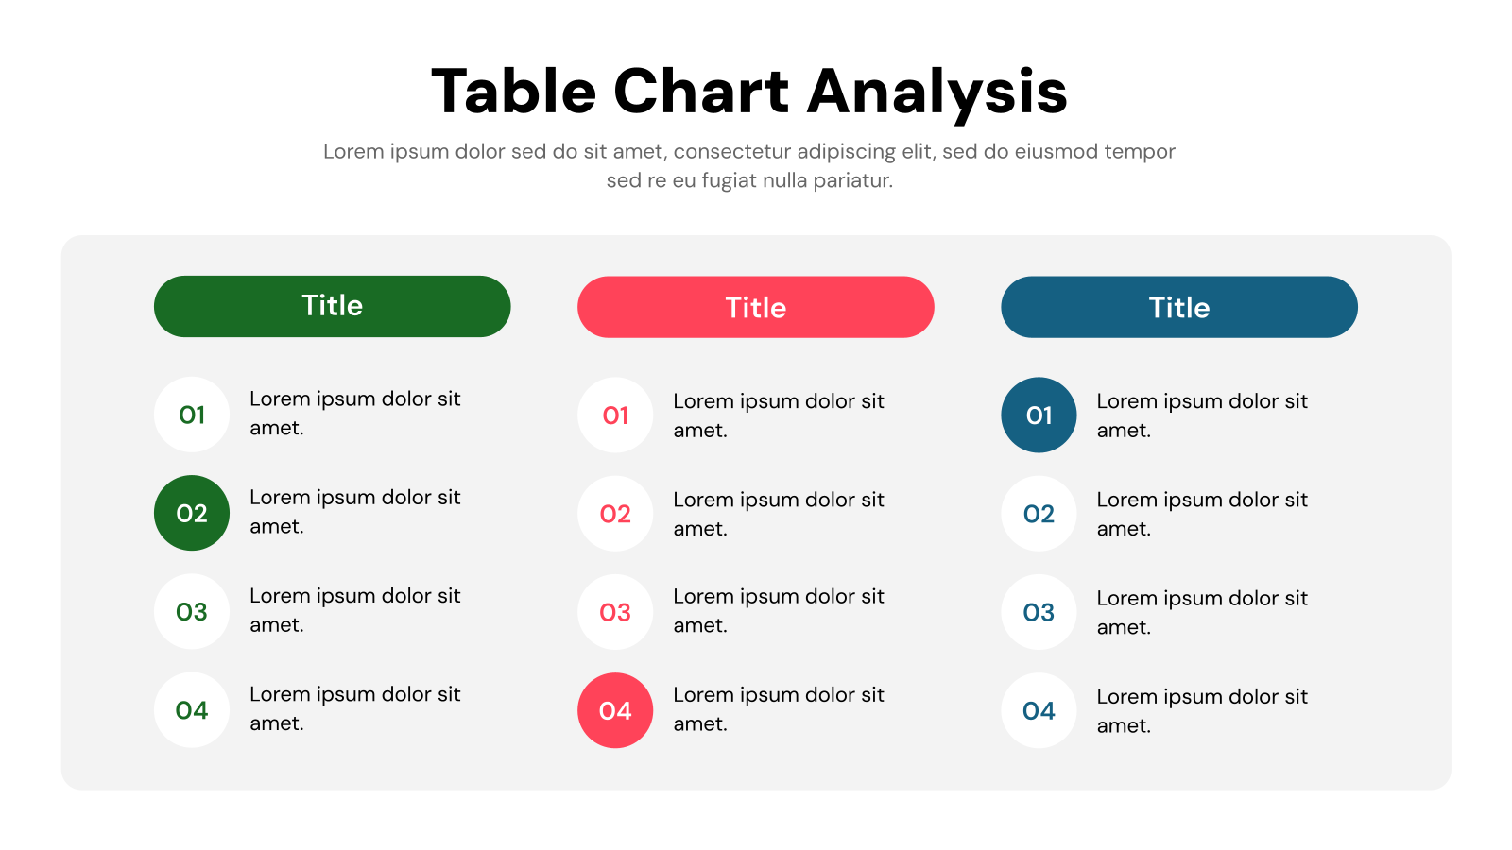1512x850 pixels.
Task: Select the filled red 04 circle
Action: click(615, 710)
